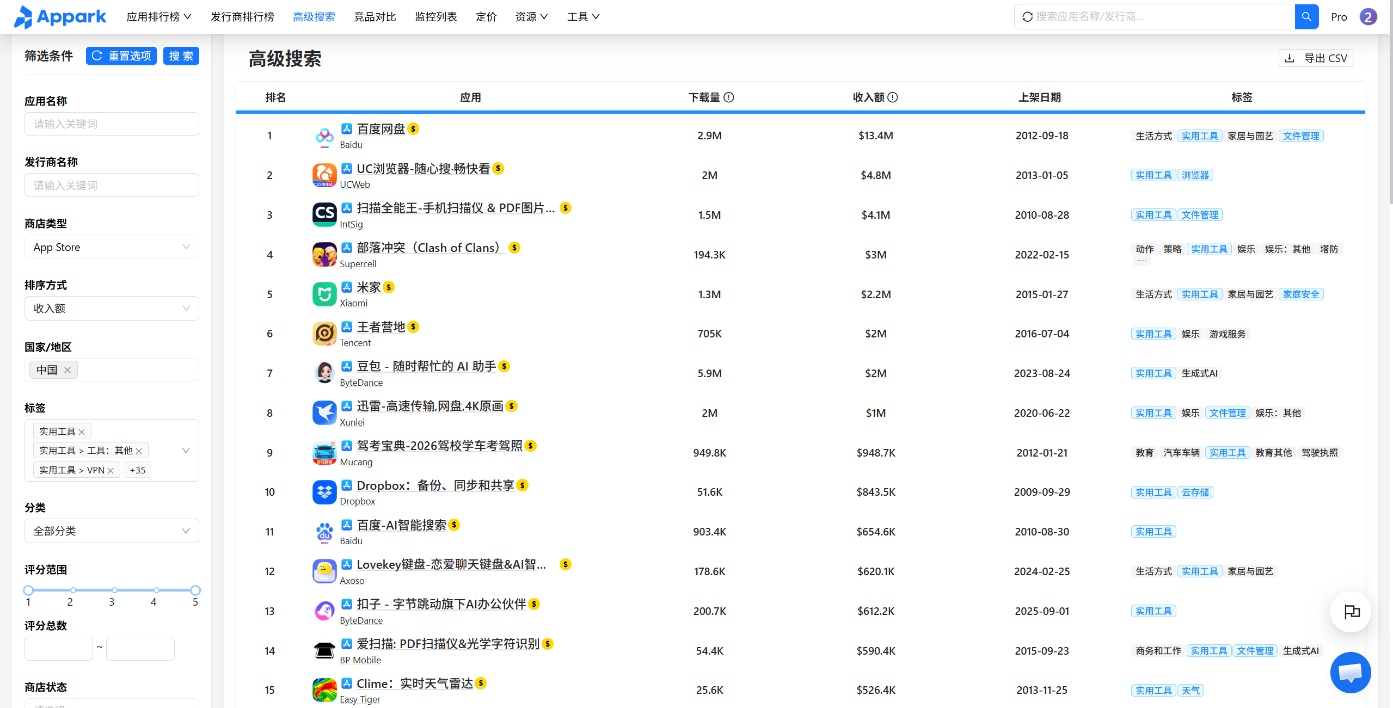Open the Lovekey键盘 app icon
1393x708 pixels.
pyautogui.click(x=324, y=571)
